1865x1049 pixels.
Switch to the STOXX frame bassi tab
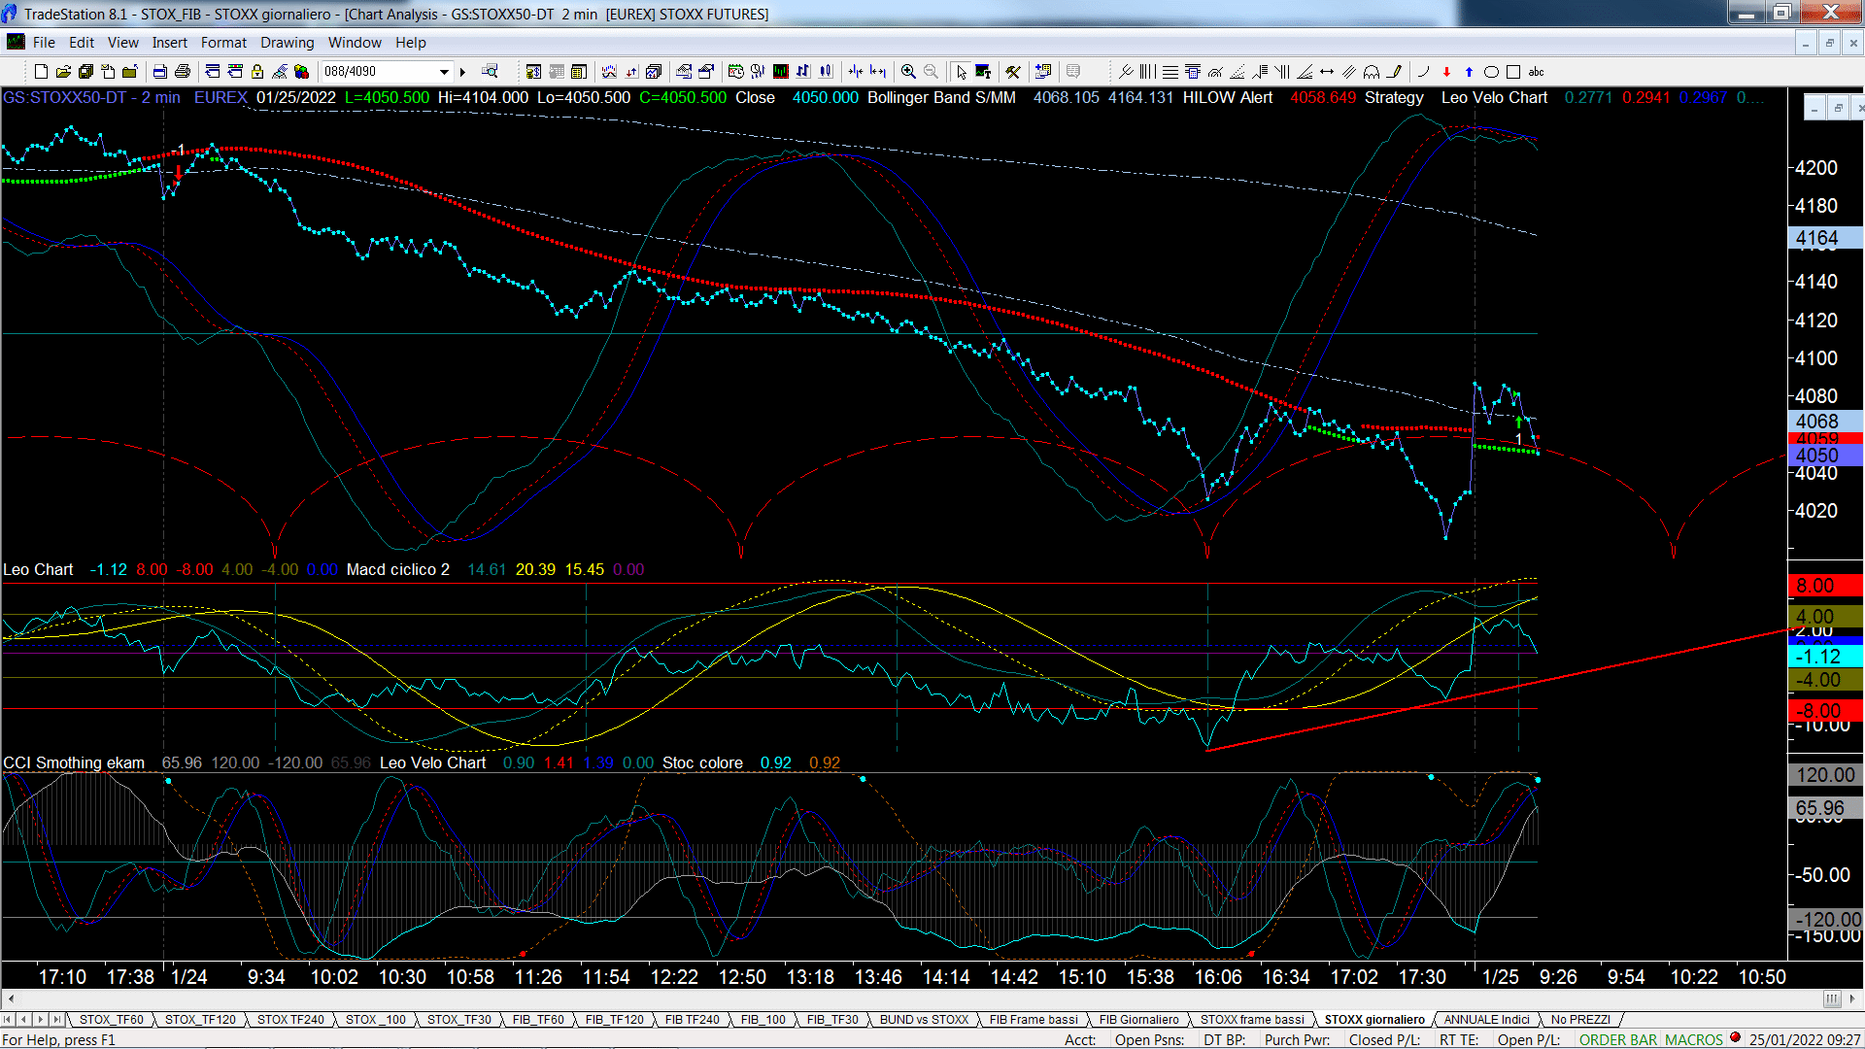click(1252, 1020)
